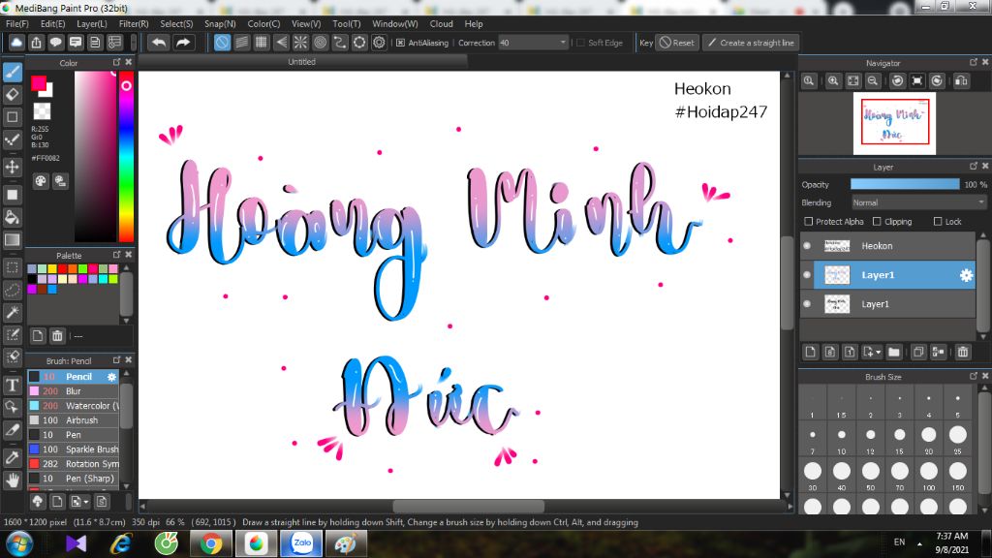Select the Lasso selection tool
992x558 pixels.
12,290
